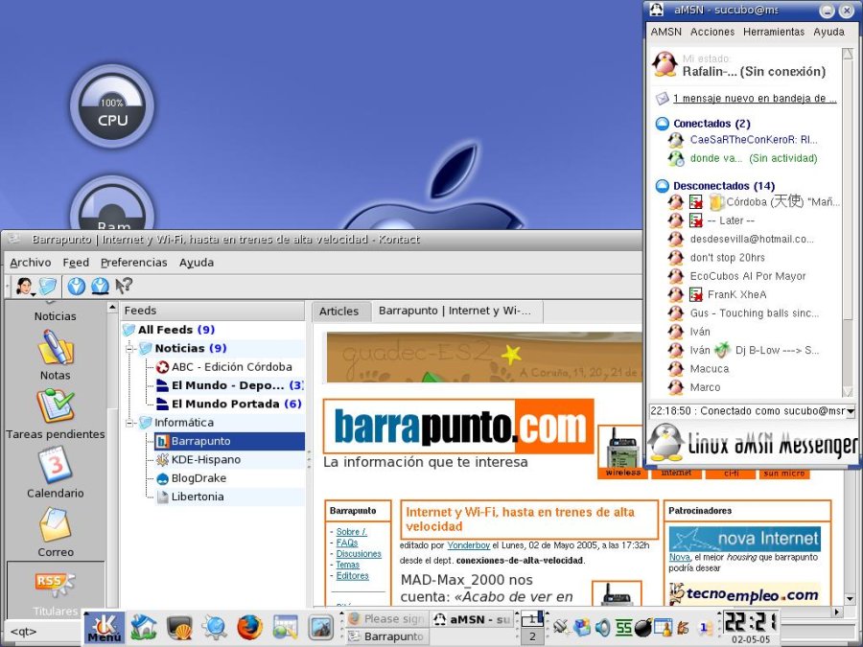The width and height of the screenshot is (863, 647).
Task: Follow the Yonderboy author link
Action: coord(468,545)
